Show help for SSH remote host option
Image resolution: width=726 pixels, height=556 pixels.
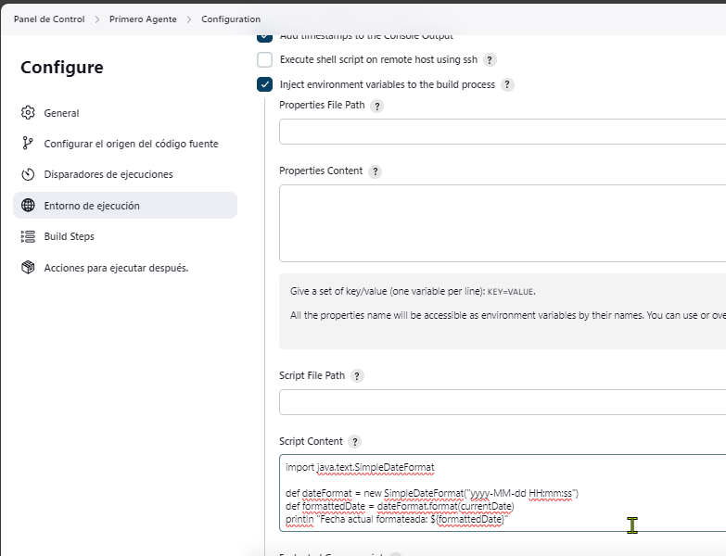click(490, 59)
